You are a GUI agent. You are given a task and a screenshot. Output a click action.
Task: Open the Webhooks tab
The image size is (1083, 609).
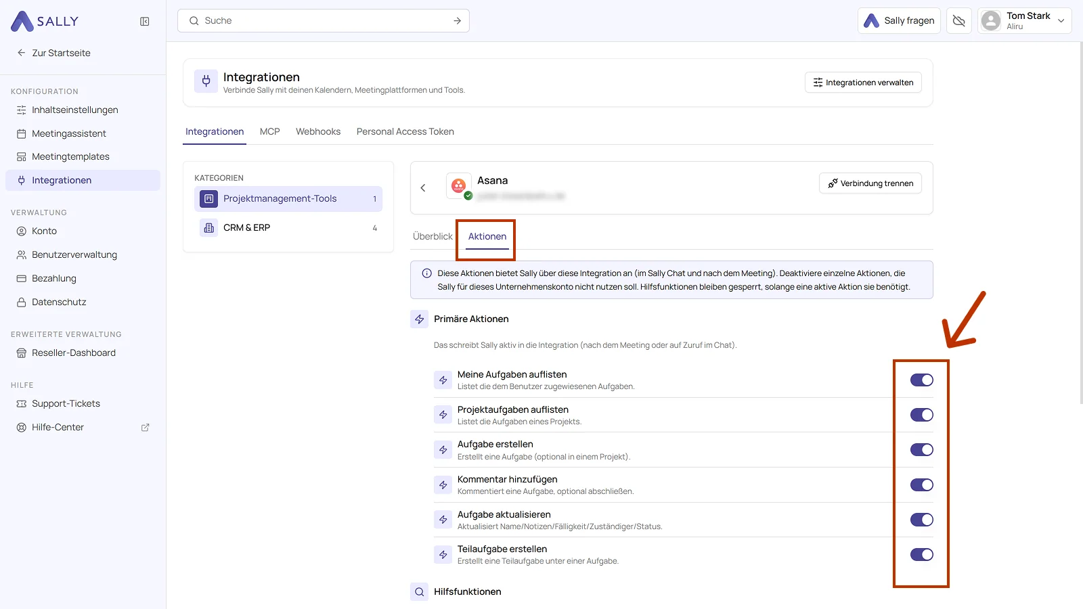click(x=318, y=132)
